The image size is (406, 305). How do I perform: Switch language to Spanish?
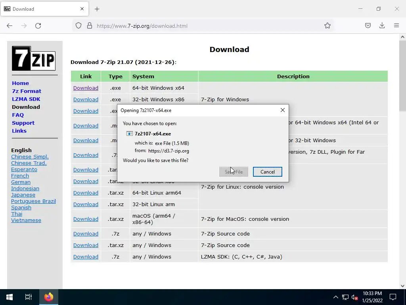tap(21, 207)
